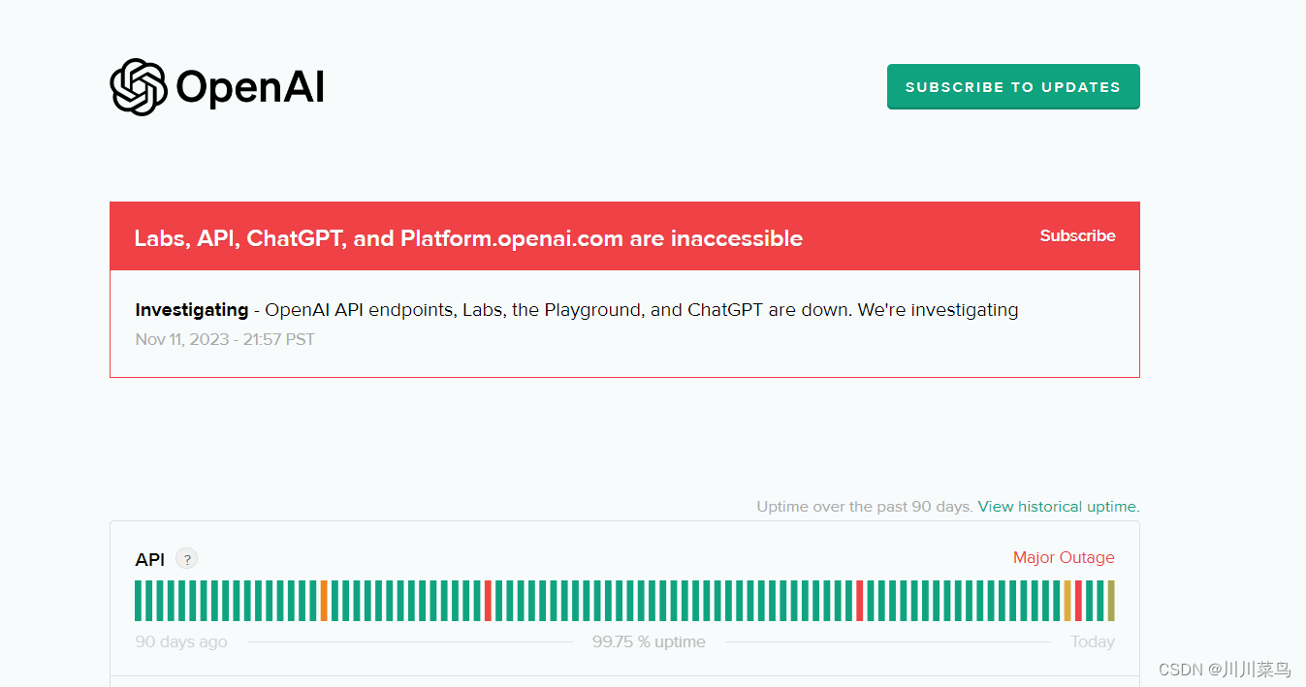Click the 99.75 % uptime text
The image size is (1306, 687).
pyautogui.click(x=649, y=642)
